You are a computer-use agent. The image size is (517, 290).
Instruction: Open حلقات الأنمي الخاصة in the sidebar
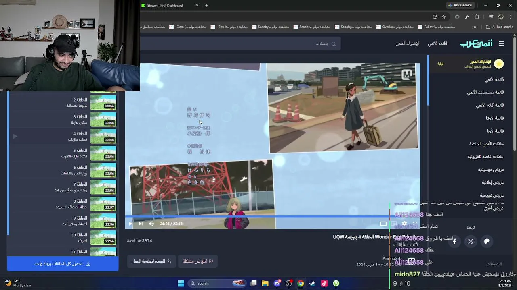[x=487, y=144]
